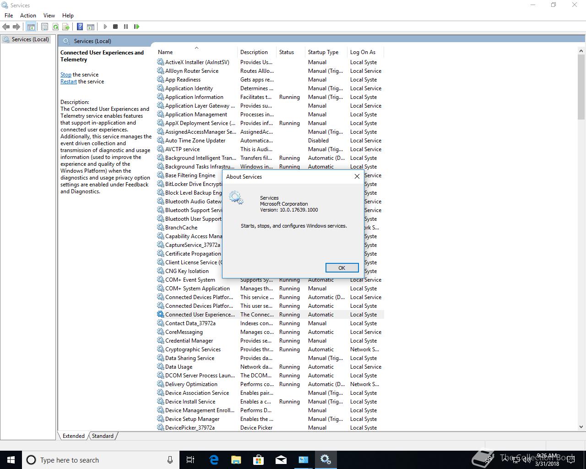The height and width of the screenshot is (469, 586).
Task: Click the Services gear taskbar button
Action: [326, 460]
